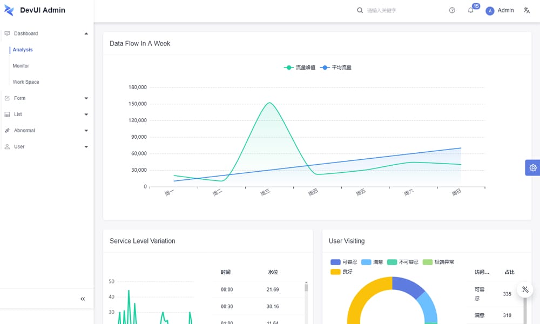Click the 00:30 time cell

[227, 306]
